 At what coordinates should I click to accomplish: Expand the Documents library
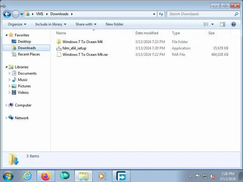click(x=9, y=73)
